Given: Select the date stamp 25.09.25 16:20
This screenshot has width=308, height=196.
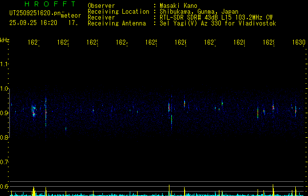Looking at the screenshot, I should (x=33, y=23).
